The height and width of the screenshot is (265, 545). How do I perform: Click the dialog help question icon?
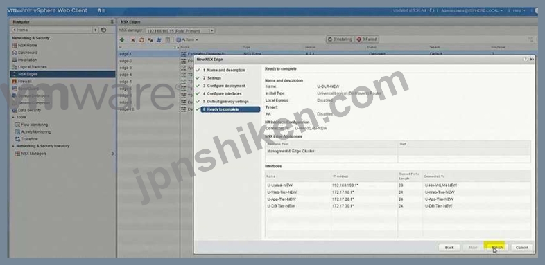[525, 60]
